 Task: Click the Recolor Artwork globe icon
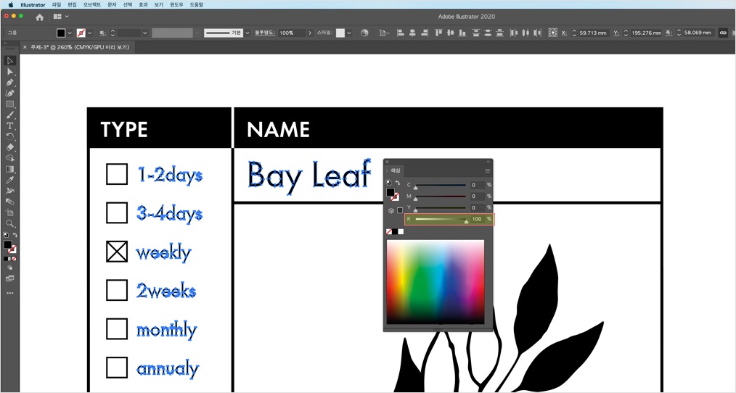364,33
